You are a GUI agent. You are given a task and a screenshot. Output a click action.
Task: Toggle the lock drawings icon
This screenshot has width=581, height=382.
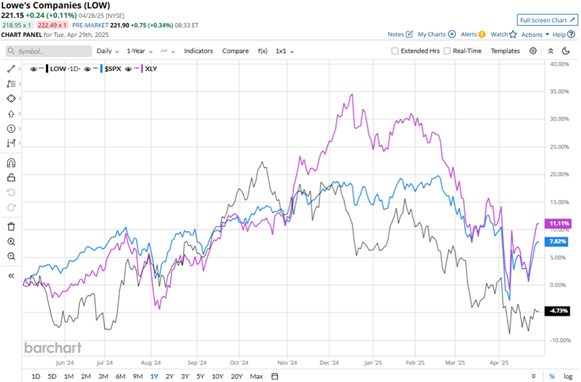click(x=11, y=178)
